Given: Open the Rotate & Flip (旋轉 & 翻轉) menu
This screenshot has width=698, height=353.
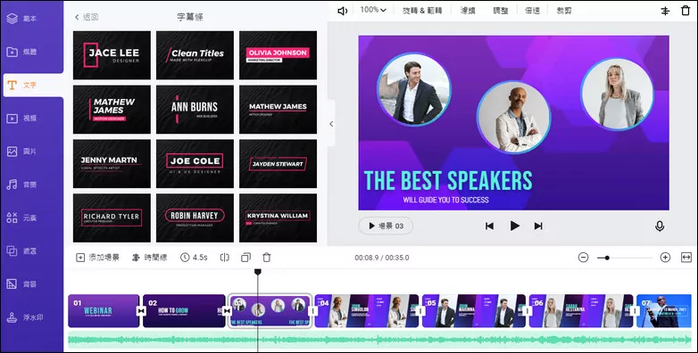Looking at the screenshot, I should 422,10.
